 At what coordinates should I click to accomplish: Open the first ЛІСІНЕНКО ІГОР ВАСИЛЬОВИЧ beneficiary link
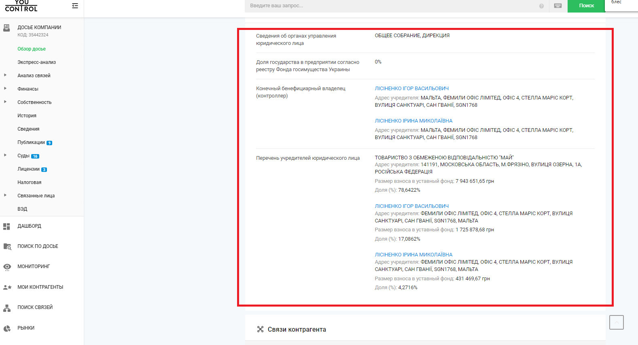coord(411,89)
